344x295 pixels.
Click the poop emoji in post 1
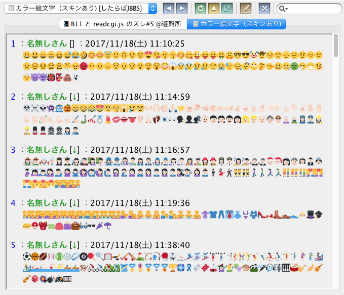pyautogui.click(x=67, y=77)
